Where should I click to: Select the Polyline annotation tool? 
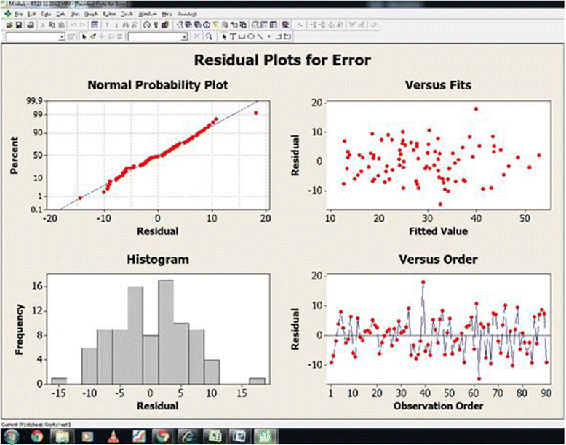[278, 36]
